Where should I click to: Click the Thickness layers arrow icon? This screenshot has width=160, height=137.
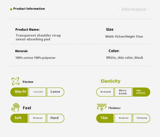(x=102, y=107)
